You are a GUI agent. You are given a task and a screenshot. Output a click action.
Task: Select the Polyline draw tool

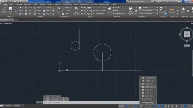point(4,10)
